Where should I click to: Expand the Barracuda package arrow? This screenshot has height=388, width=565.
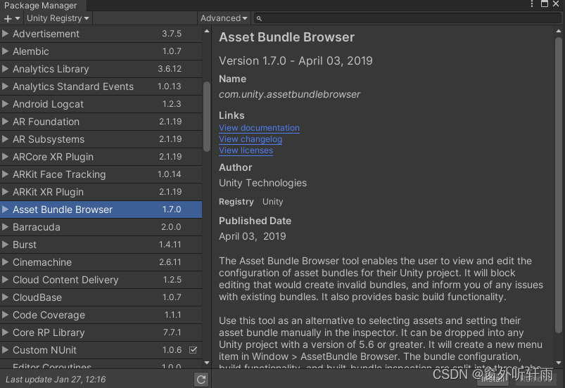click(5, 227)
